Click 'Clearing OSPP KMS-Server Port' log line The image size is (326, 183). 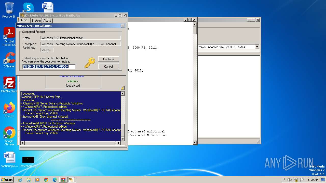(x=42, y=97)
